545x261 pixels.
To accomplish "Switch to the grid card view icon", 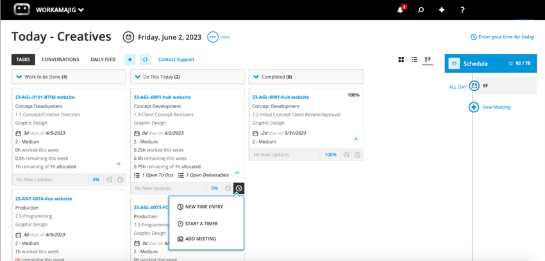I will coord(401,59).
